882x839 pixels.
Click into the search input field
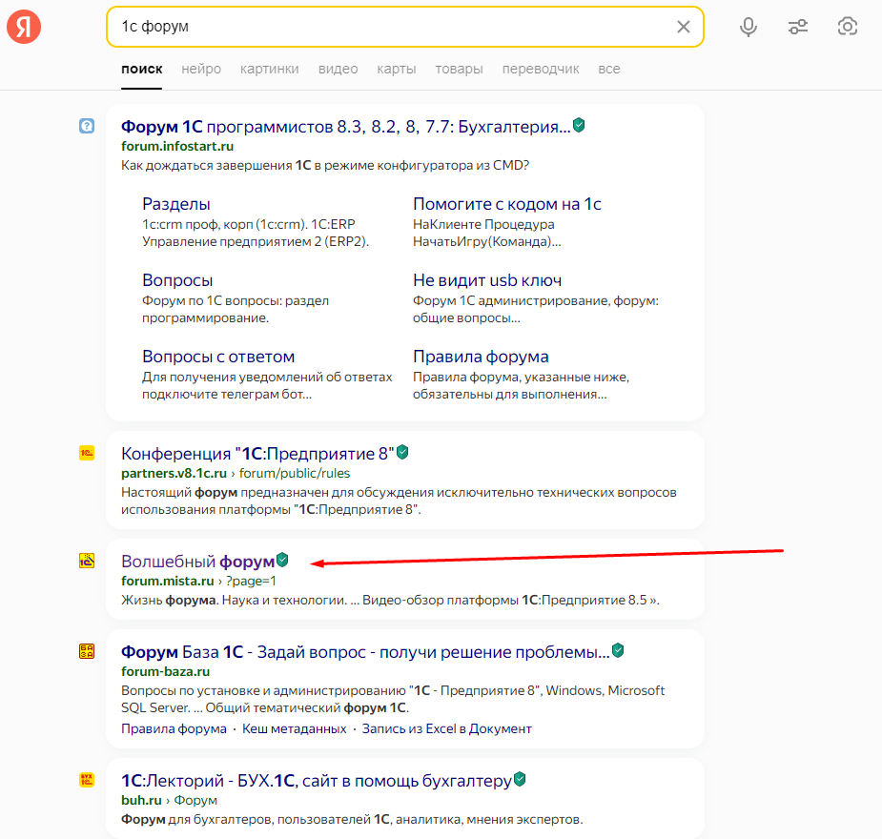click(381, 27)
